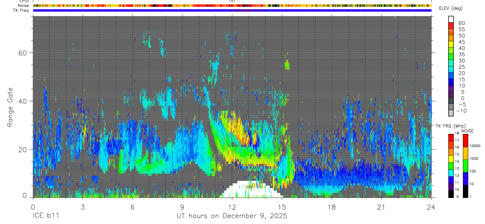Click the '45' value on ELEV scale
This screenshot has width=485, height=224.
point(461,42)
